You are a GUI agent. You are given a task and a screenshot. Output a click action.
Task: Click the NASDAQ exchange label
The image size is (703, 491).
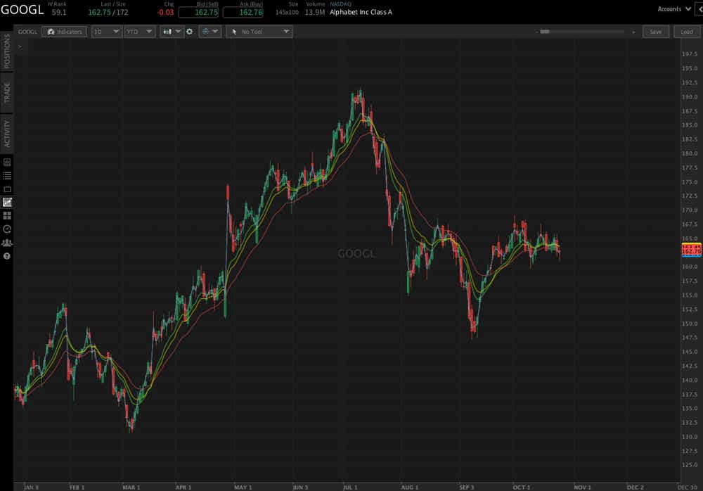click(341, 4)
